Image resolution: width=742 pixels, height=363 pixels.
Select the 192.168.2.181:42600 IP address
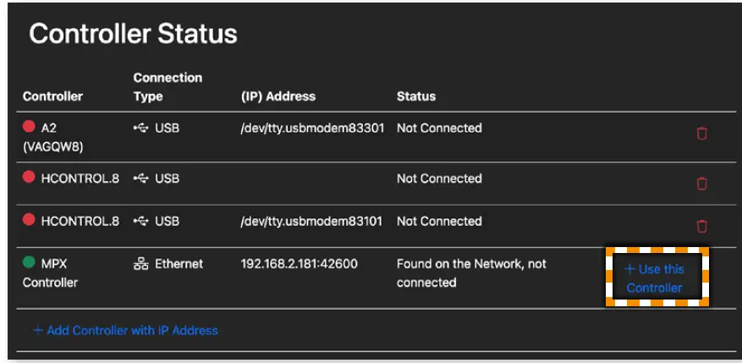pos(299,264)
